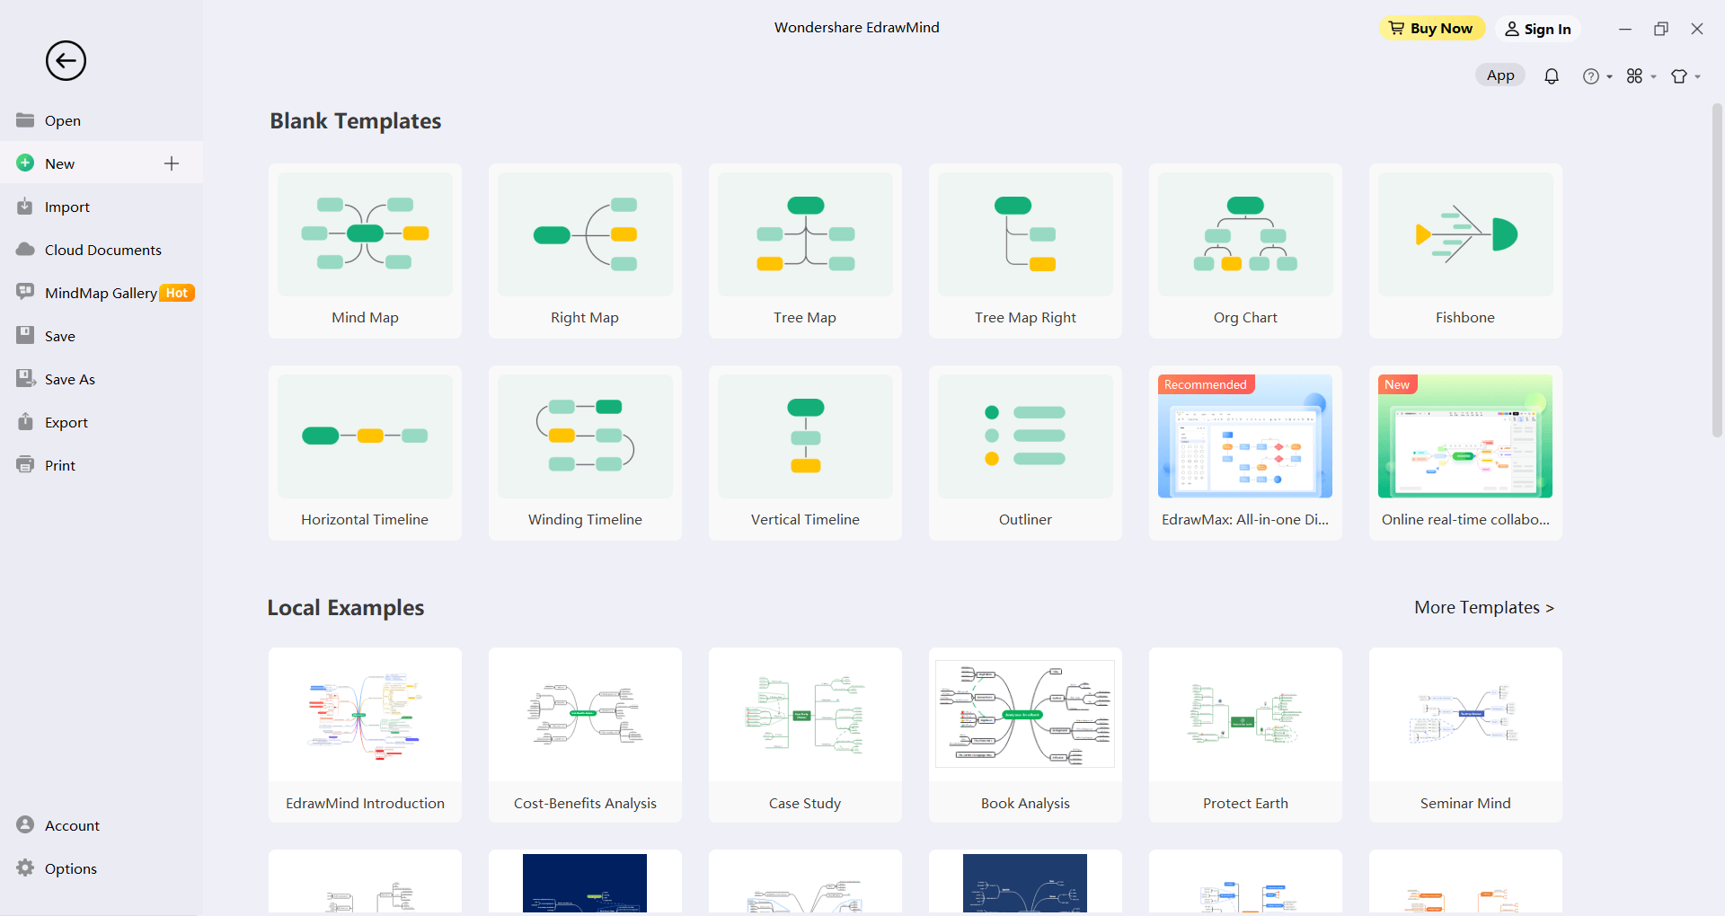The image size is (1725, 916).
Task: Open Account settings entry
Action: pyautogui.click(x=102, y=824)
